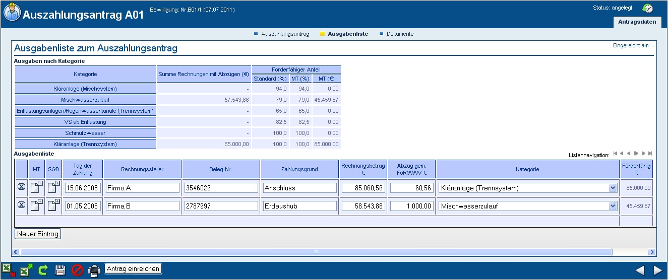
Task: Print using the printer icon
Action: pyautogui.click(x=94, y=270)
